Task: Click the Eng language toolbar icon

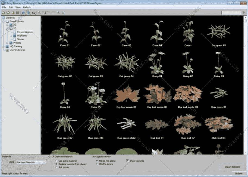Action: (x=33, y=12)
